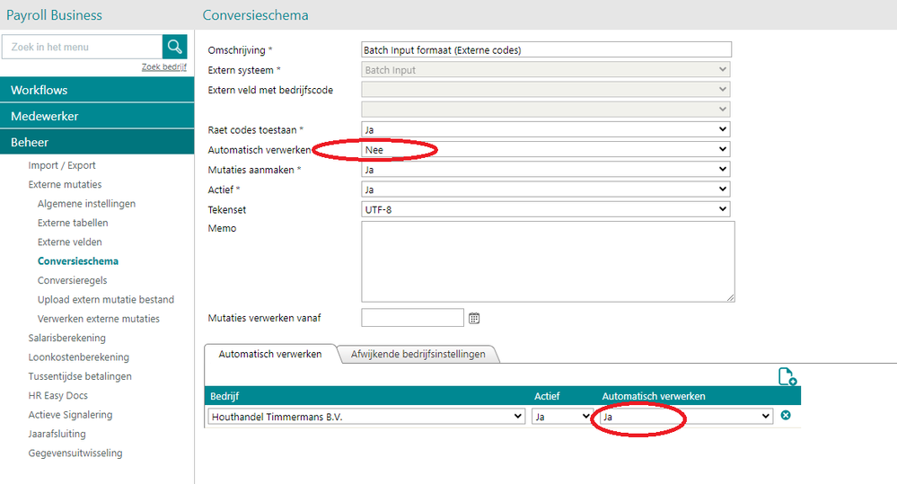Screen dimensions: 897x484
Task: Open the Tekenset UTF-8 dropdown
Action: (x=546, y=209)
